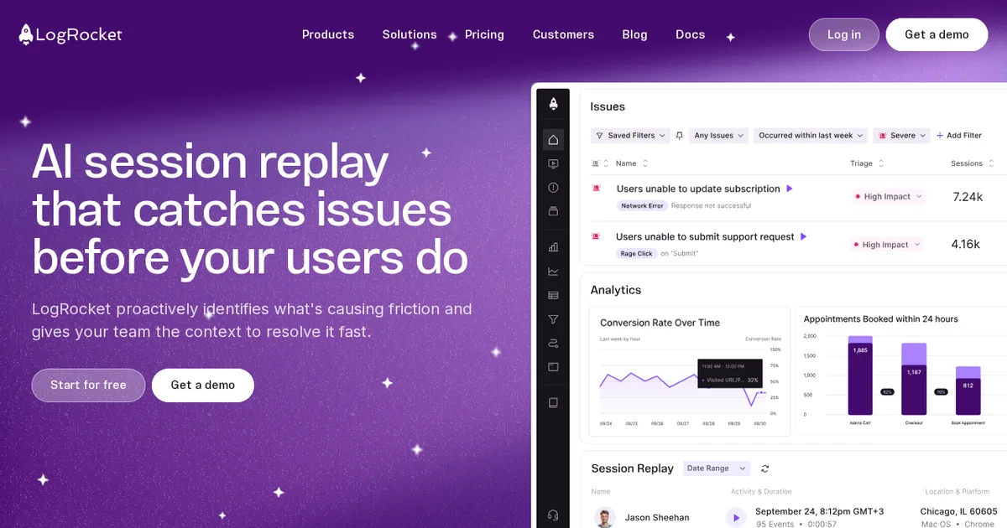Open the Products menu

pos(328,34)
